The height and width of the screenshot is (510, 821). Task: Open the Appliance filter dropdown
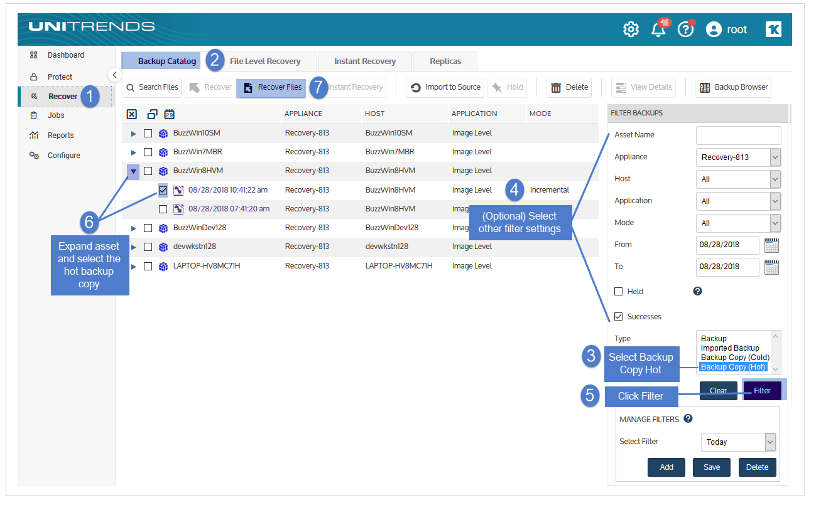pyautogui.click(x=739, y=157)
